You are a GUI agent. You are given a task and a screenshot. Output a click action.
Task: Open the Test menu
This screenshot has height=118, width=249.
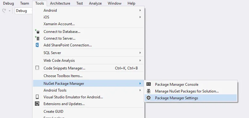pos(79,3)
